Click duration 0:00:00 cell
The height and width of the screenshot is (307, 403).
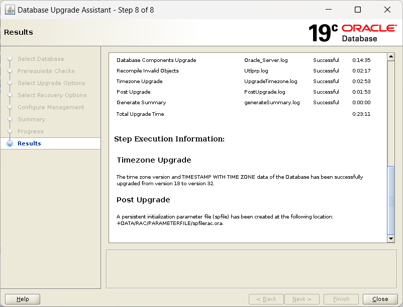[x=361, y=102]
